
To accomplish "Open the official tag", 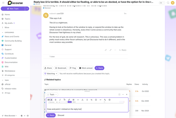I will click(x=7, y=84).
